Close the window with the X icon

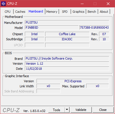[108, 4]
